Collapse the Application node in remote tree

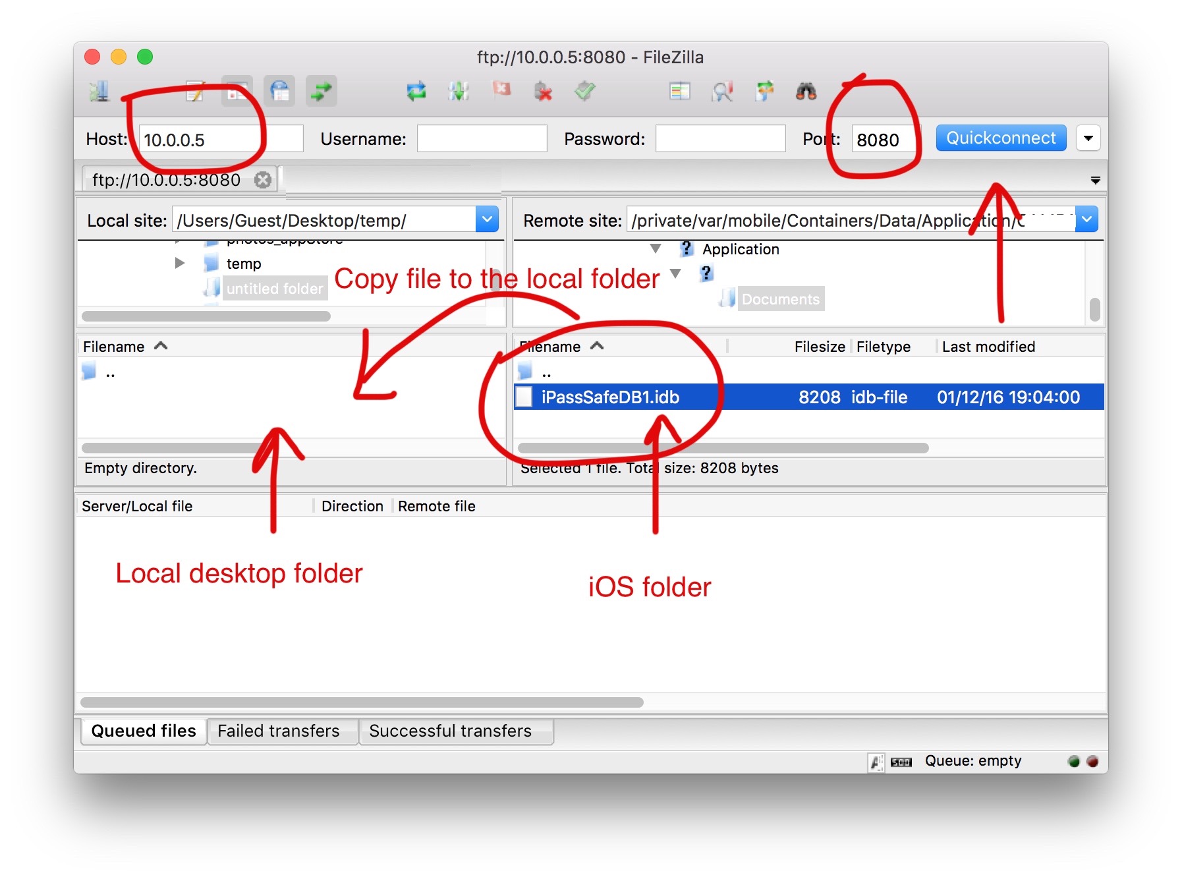[656, 249]
